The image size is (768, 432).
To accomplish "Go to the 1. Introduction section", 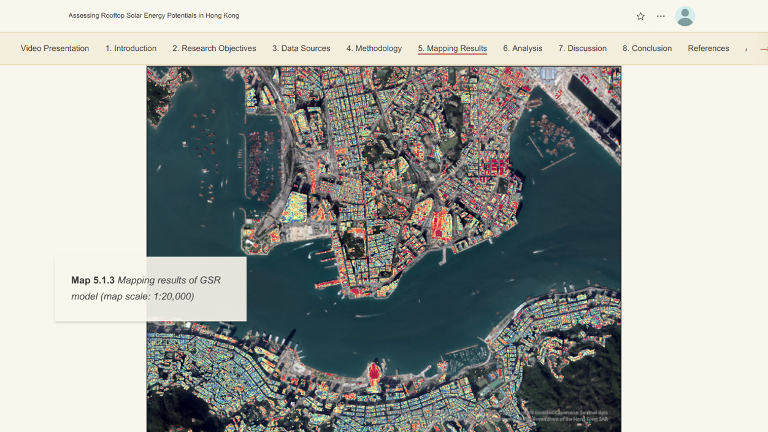I will 131,48.
